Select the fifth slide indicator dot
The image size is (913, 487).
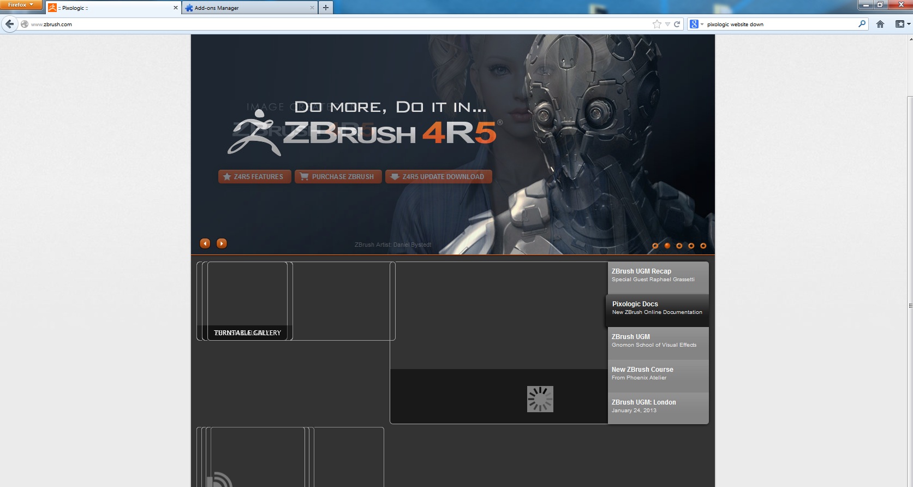tap(703, 246)
